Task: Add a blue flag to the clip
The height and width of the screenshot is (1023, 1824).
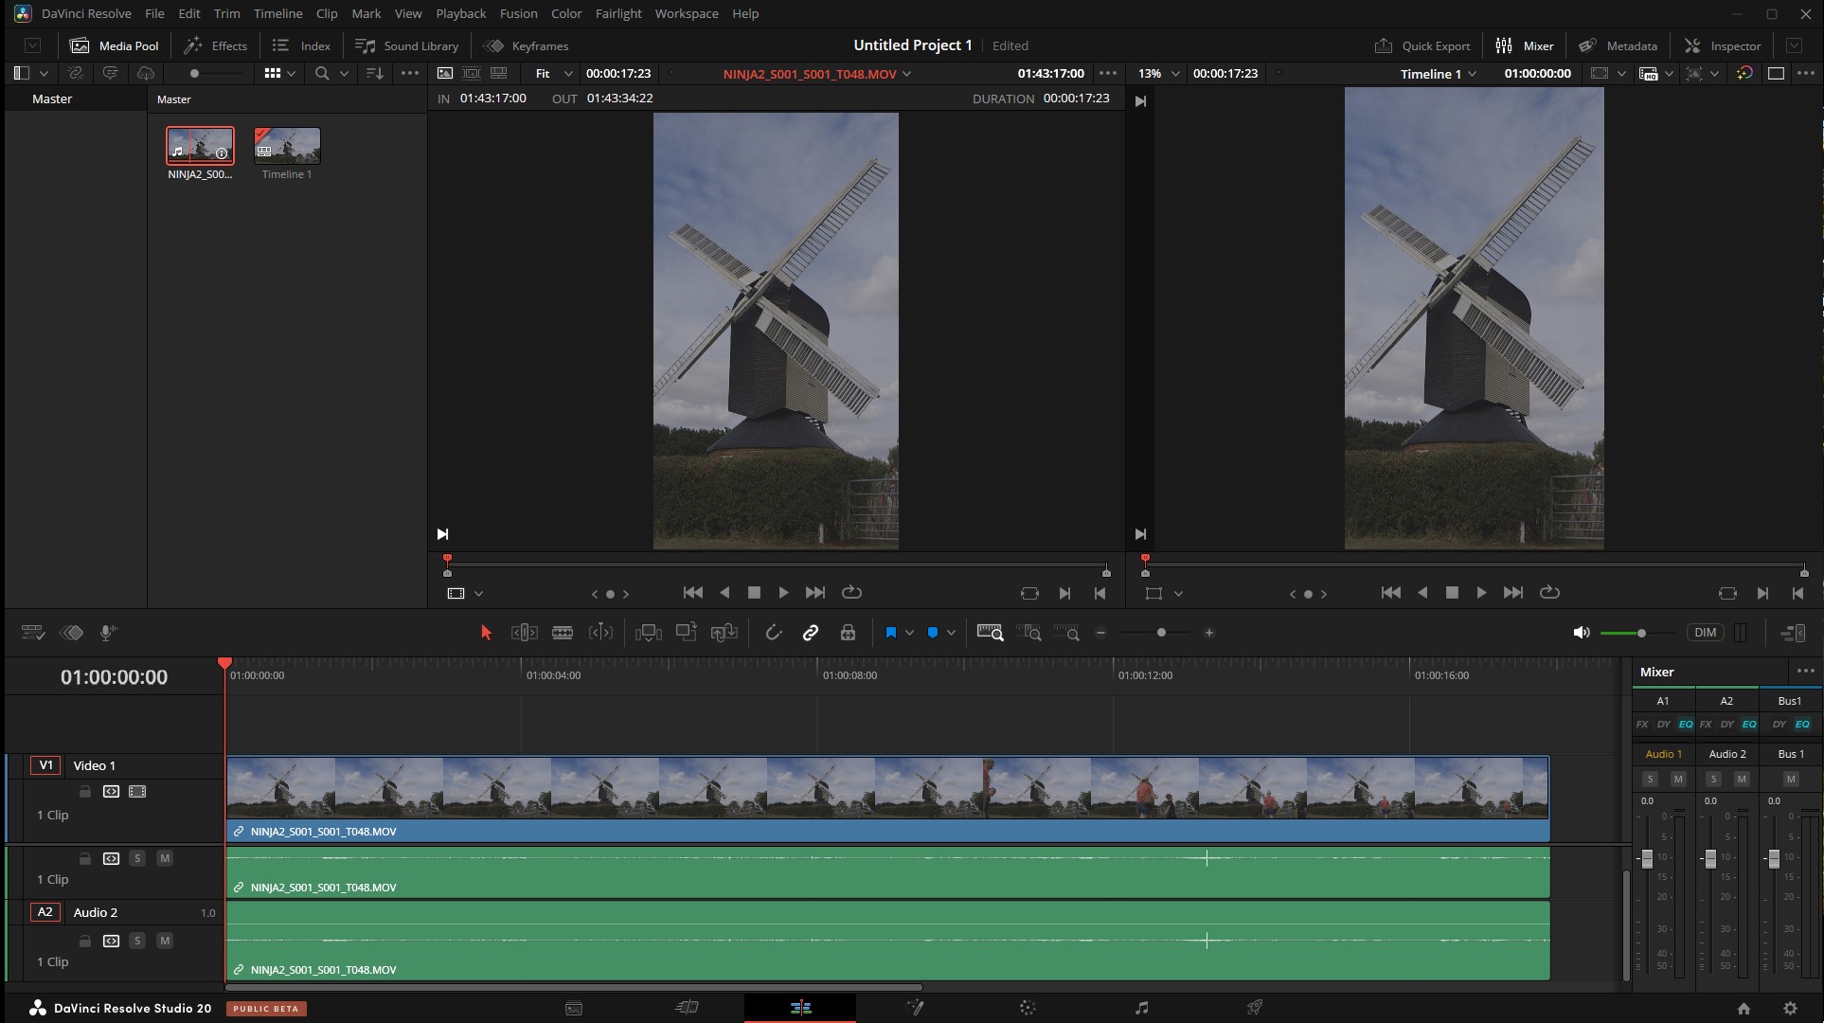Action: click(890, 633)
